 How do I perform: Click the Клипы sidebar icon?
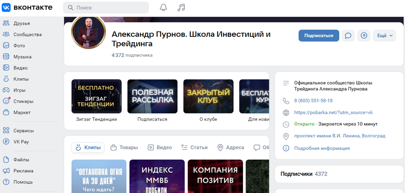6,79
